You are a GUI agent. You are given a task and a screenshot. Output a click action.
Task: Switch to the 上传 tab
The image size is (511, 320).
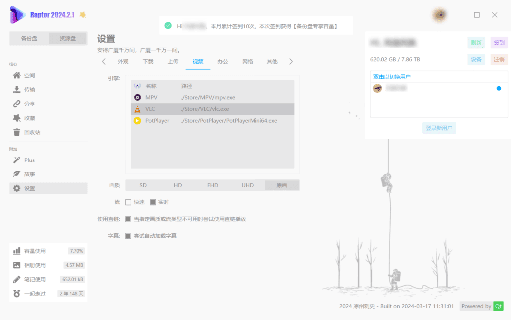coord(173,61)
